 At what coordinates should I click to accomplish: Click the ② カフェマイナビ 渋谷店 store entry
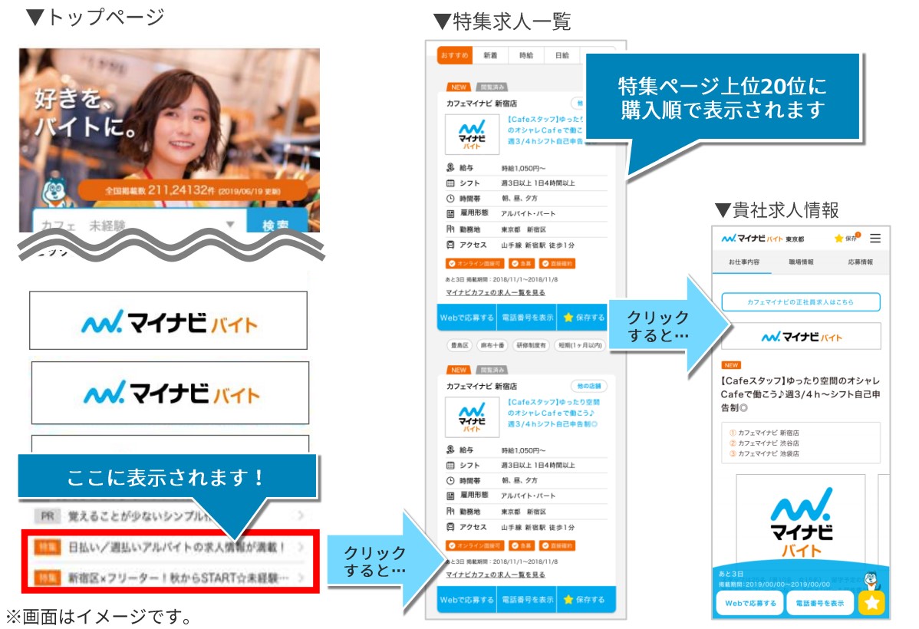click(764, 443)
